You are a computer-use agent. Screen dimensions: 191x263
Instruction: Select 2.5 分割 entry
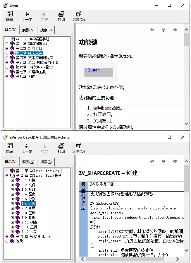(28, 199)
